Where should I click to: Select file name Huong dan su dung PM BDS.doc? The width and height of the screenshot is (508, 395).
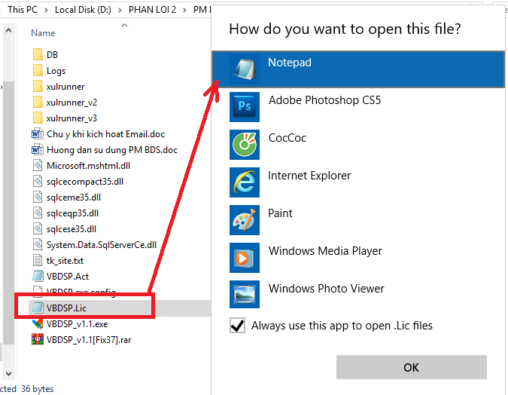coord(112,149)
